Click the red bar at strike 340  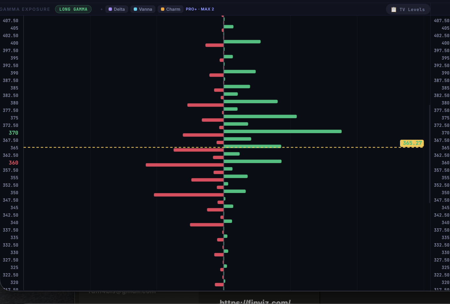207,225
